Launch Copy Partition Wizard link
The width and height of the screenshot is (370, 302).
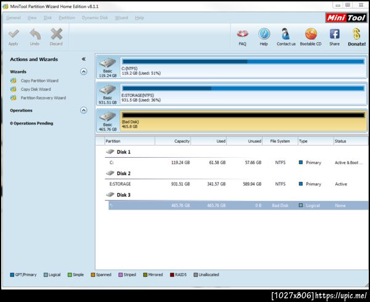(x=39, y=81)
